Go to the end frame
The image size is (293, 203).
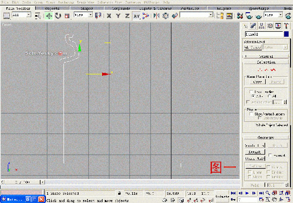(x=261, y=193)
